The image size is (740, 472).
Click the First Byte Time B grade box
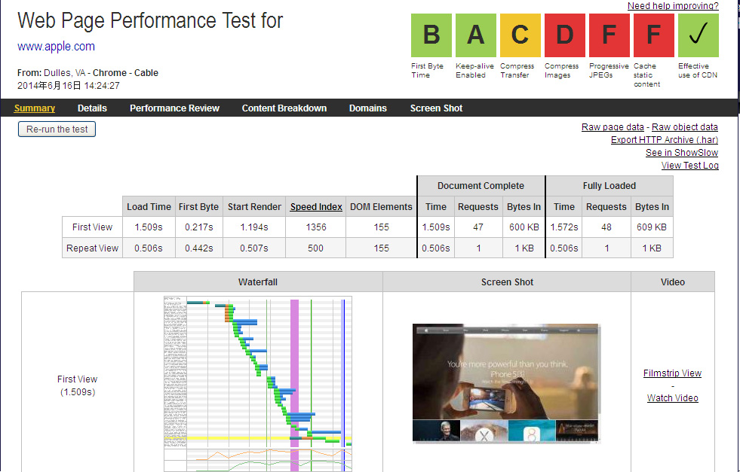431,35
